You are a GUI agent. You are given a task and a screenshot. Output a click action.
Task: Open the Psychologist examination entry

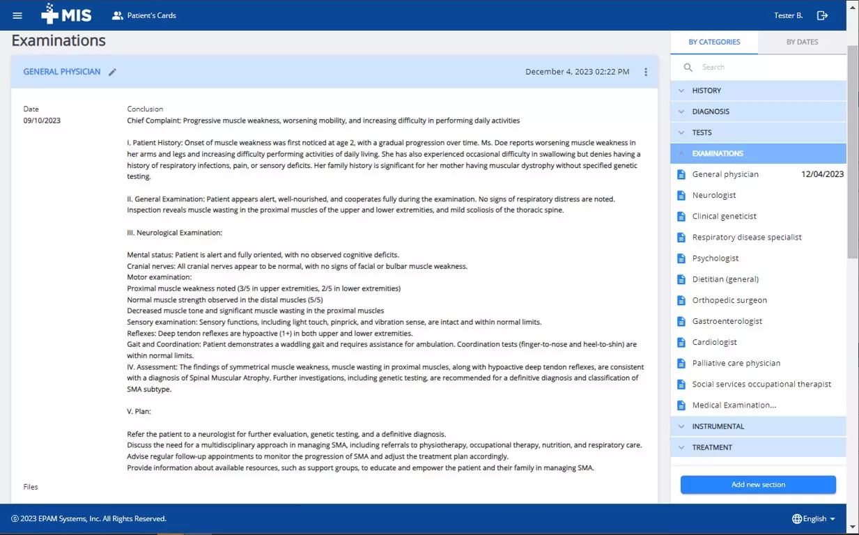coord(715,258)
